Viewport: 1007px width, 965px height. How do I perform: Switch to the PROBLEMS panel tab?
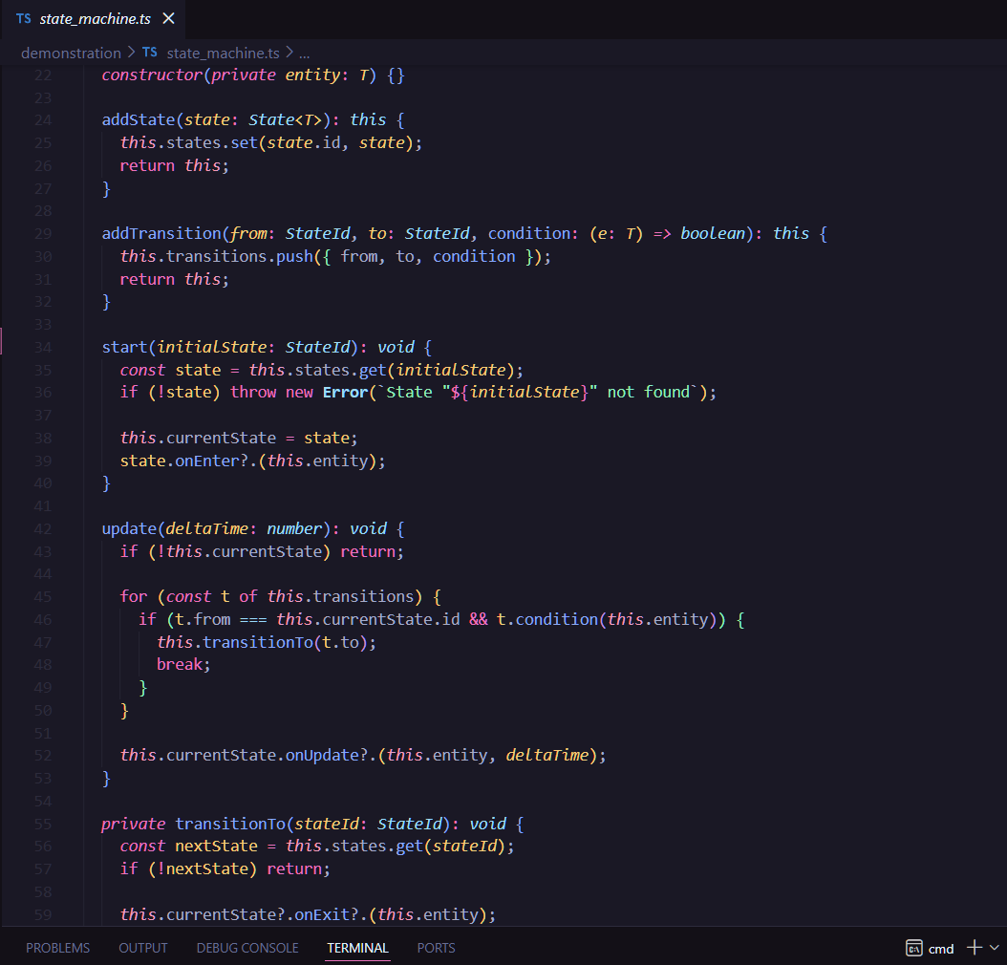tap(57, 948)
